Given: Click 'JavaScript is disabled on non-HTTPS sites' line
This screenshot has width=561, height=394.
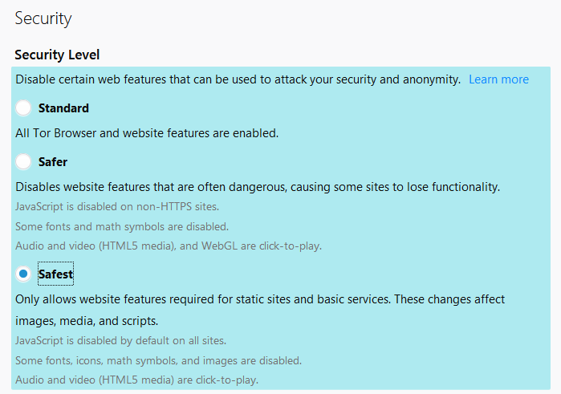Looking at the screenshot, I should pyautogui.click(x=117, y=206).
